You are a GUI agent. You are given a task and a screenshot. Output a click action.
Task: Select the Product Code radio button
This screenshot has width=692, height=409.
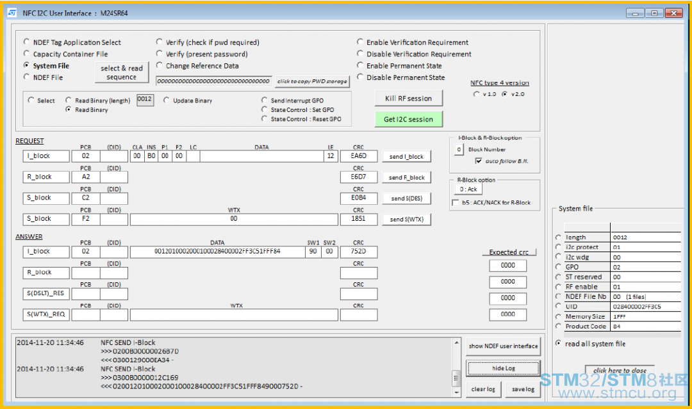tap(558, 326)
